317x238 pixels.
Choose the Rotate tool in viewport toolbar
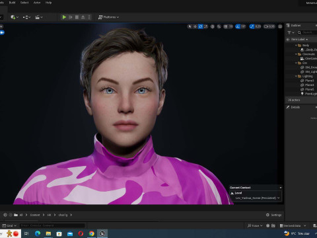coord(200,26)
